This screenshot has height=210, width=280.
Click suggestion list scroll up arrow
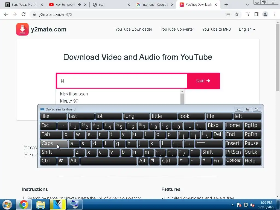coord(182,91)
